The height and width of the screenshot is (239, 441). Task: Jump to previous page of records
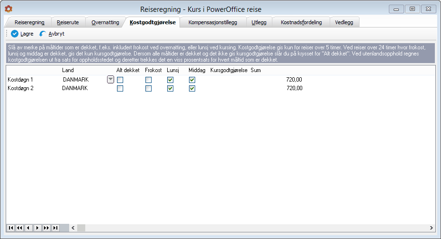click(x=20, y=228)
